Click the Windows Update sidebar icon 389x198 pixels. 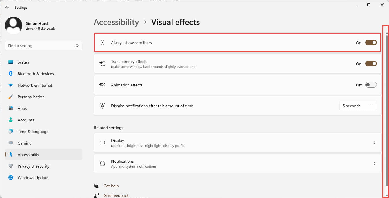[11, 178]
